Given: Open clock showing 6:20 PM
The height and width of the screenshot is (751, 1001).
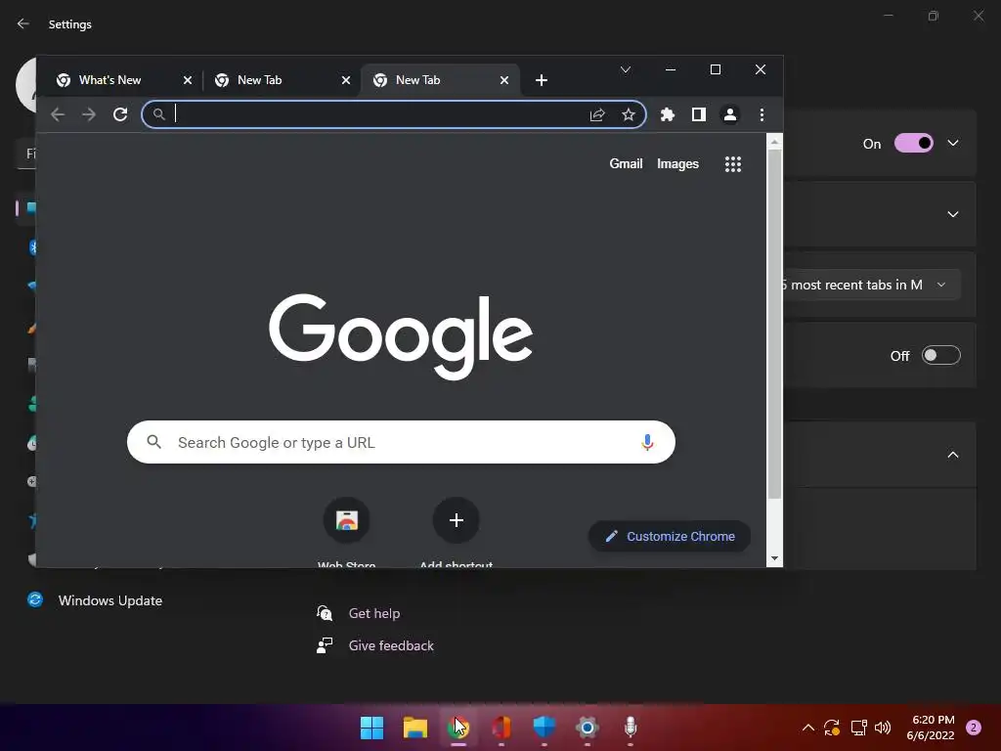Looking at the screenshot, I should [x=931, y=728].
